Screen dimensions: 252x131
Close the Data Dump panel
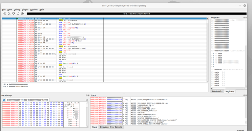click(88, 95)
